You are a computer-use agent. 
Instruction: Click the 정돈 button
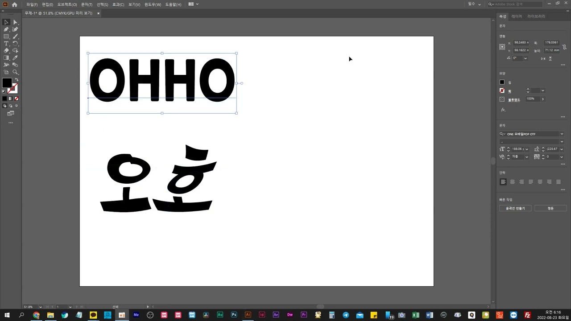550,208
